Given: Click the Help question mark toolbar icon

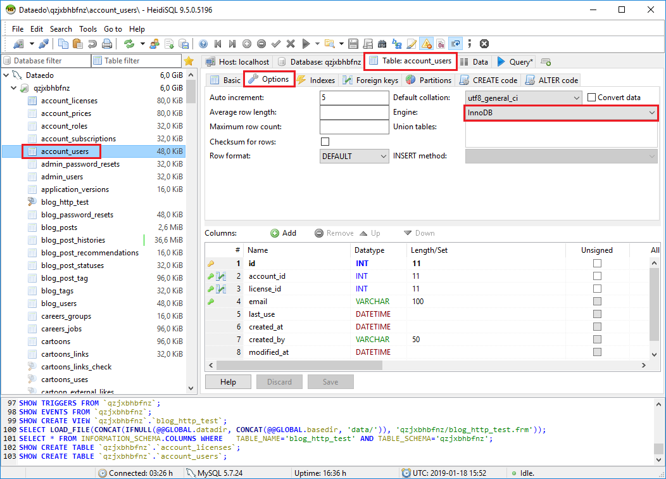Looking at the screenshot, I should [203, 44].
